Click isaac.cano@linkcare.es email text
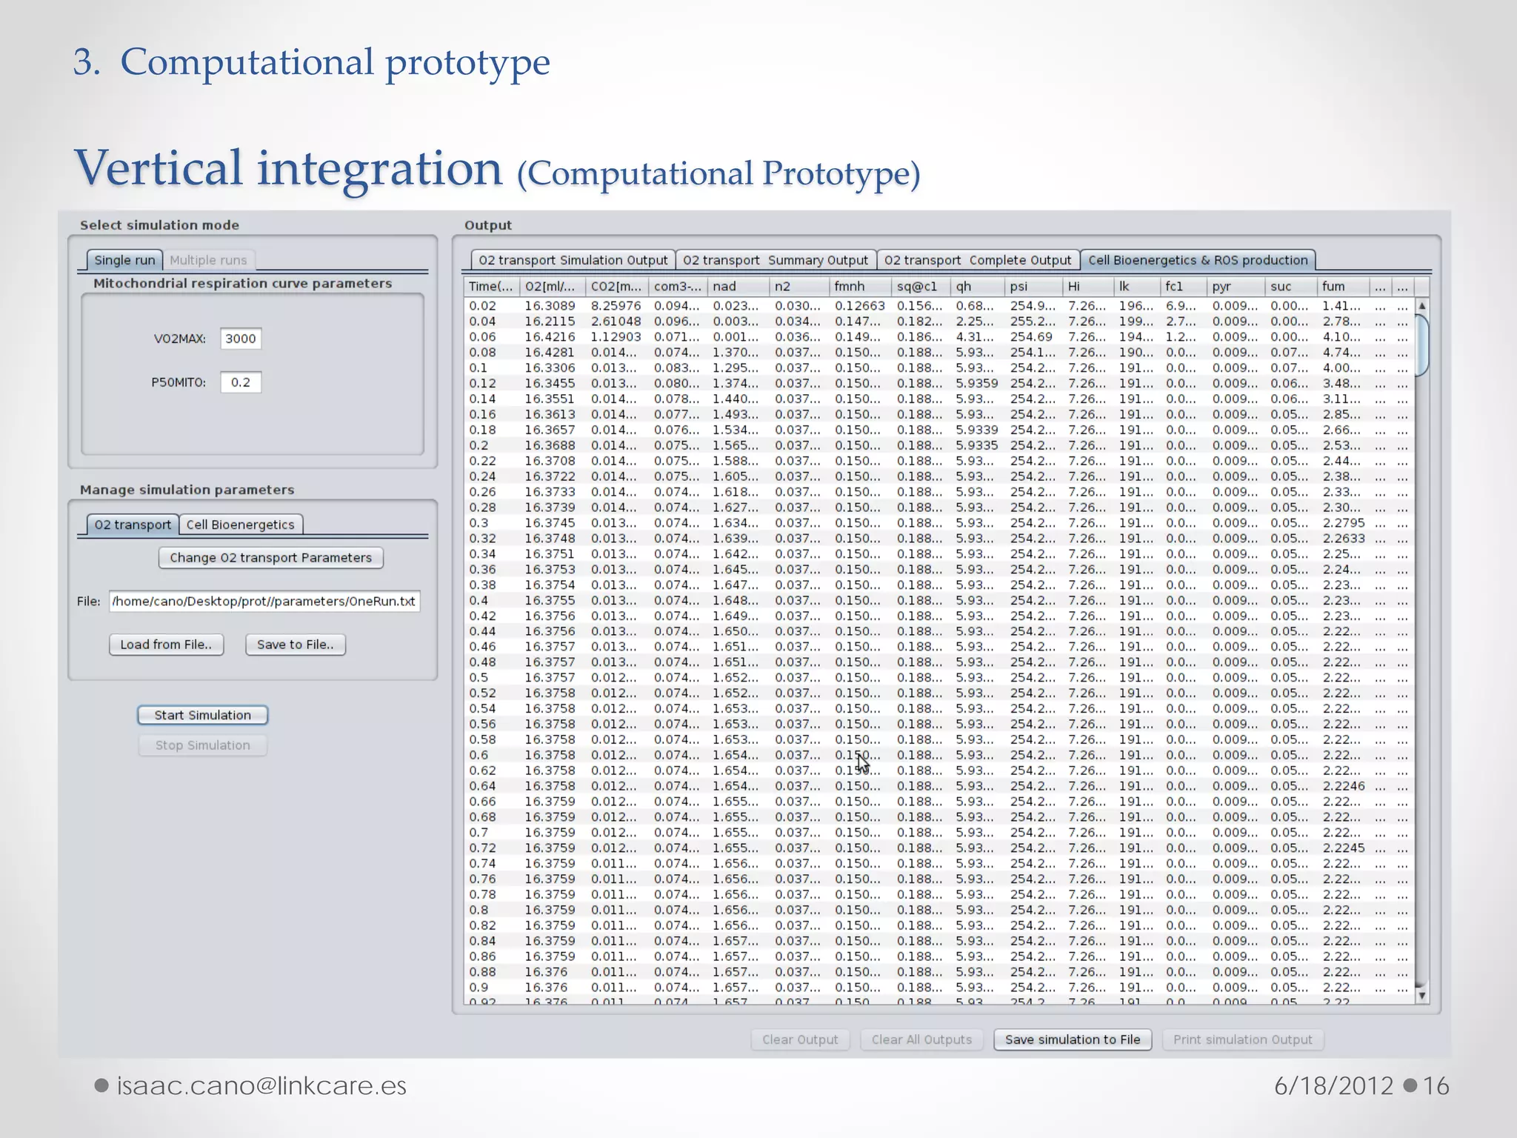The image size is (1517, 1138). coord(261,1086)
